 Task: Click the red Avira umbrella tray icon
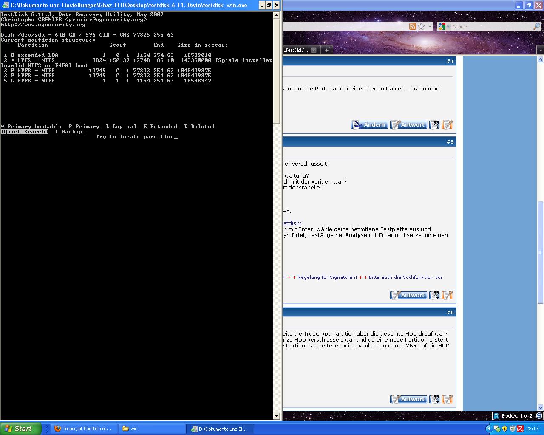click(520, 429)
